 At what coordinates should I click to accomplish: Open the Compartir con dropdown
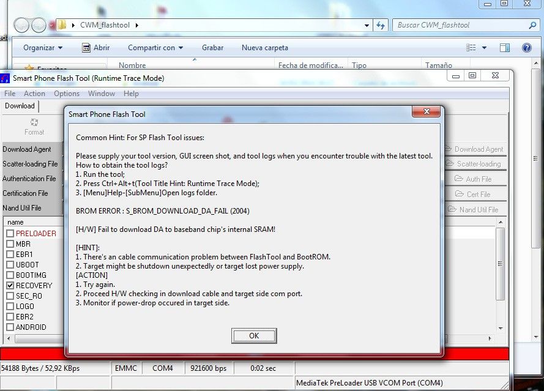pyautogui.click(x=155, y=48)
